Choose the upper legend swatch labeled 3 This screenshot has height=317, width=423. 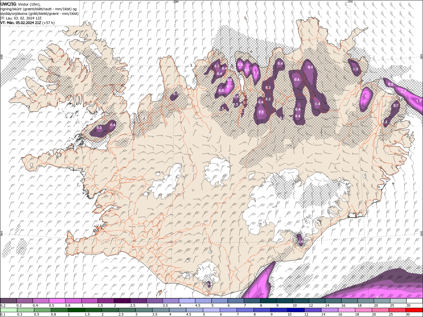point(155,301)
